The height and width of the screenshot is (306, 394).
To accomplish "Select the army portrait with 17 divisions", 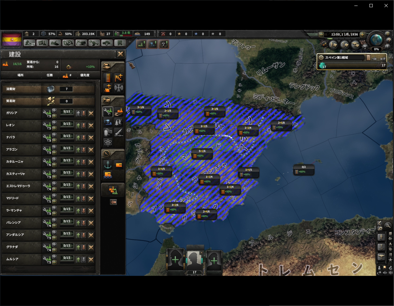I will [195, 261].
